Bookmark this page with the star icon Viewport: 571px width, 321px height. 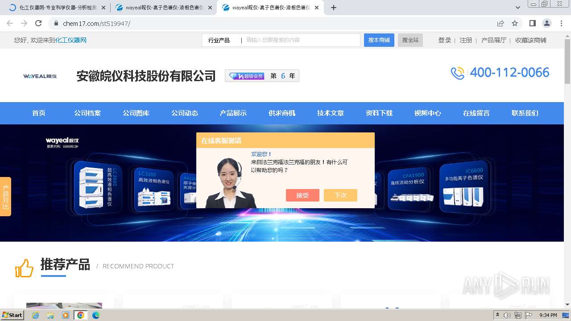pos(515,23)
